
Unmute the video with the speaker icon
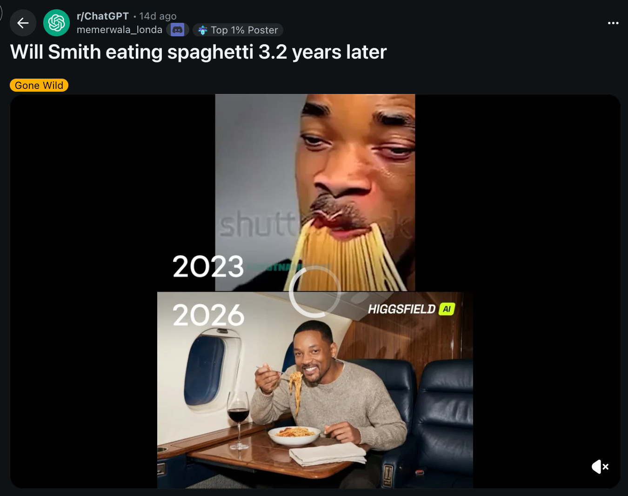(600, 467)
